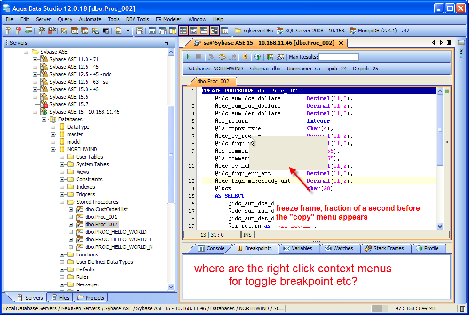Open the SQL Server 2008 - 10.168. bookmark
This screenshot has height=315, width=469.
click(x=311, y=31)
